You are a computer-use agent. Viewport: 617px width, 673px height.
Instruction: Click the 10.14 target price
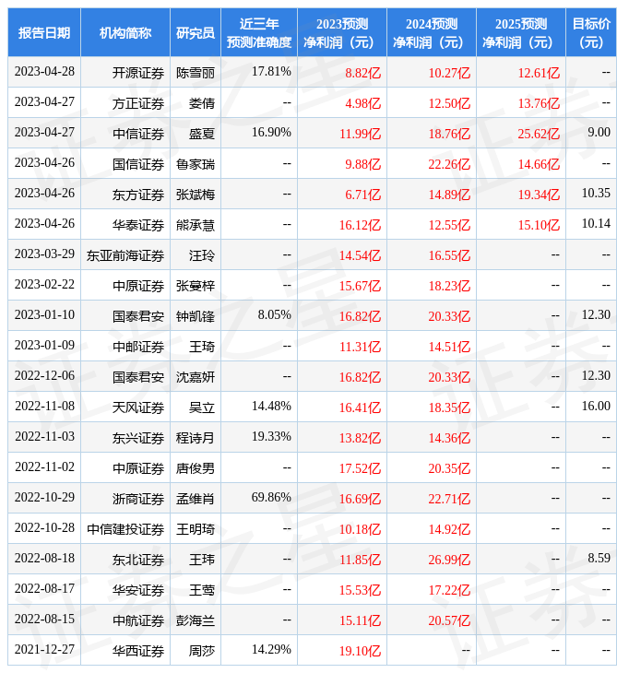tap(596, 224)
